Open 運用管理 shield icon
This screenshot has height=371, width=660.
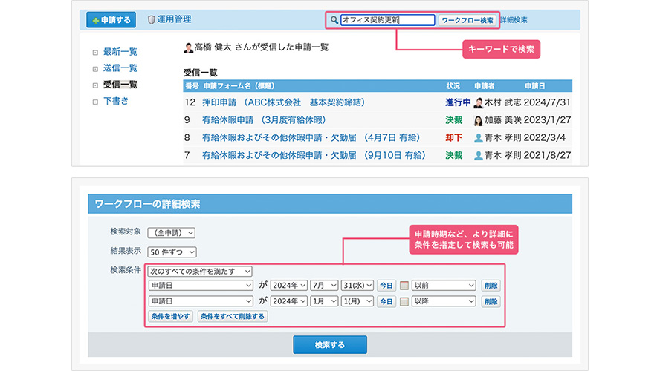pos(152,19)
